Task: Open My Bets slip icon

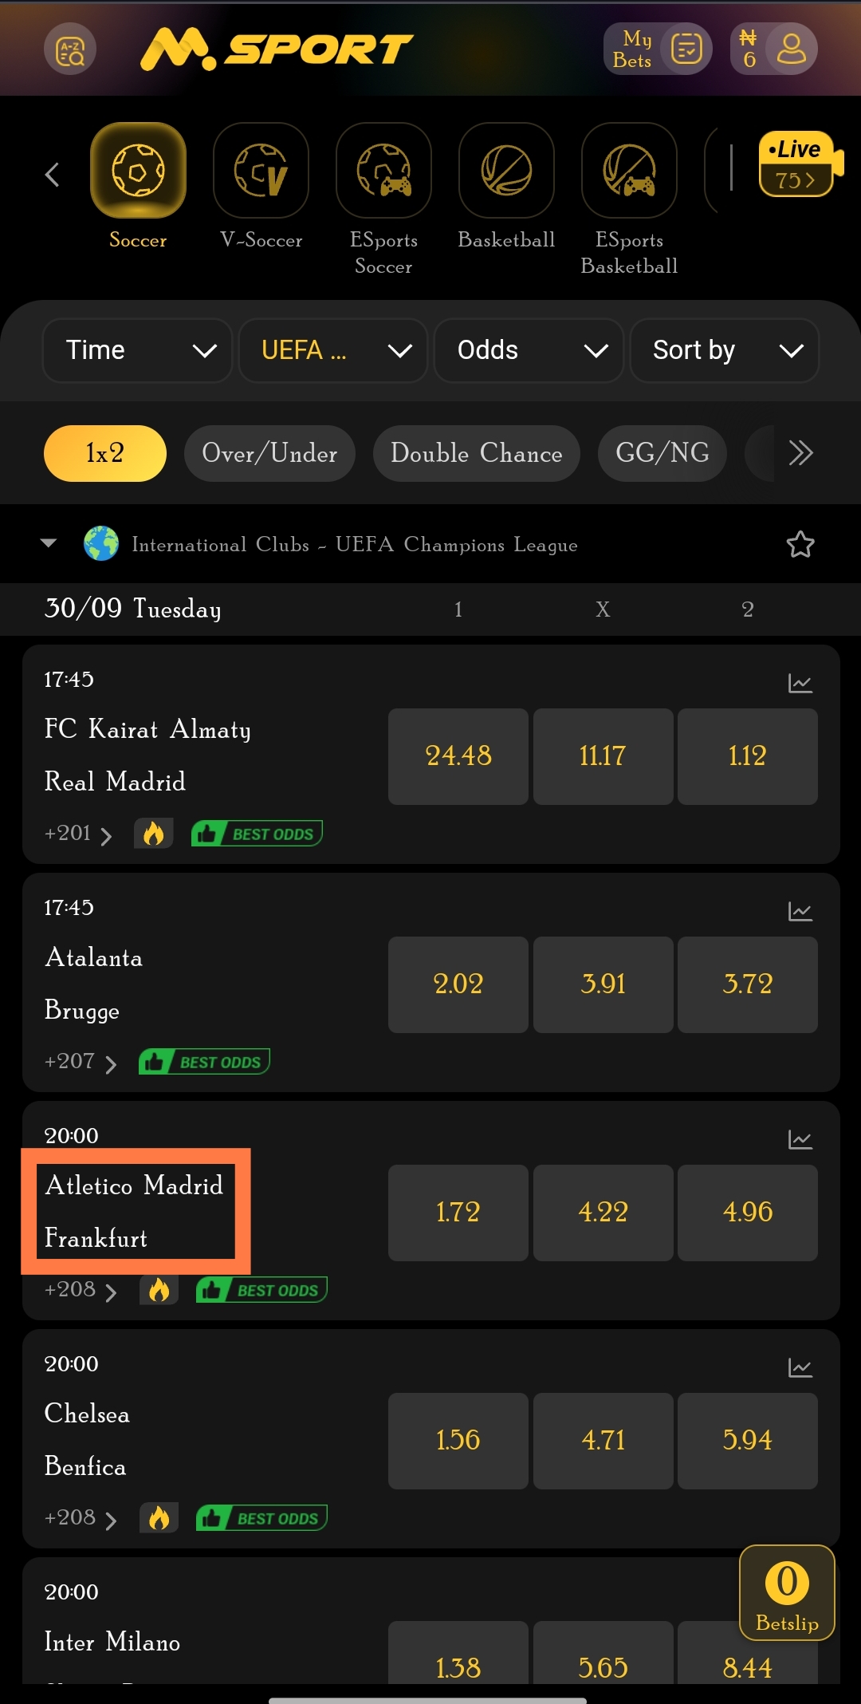Action: (x=686, y=49)
